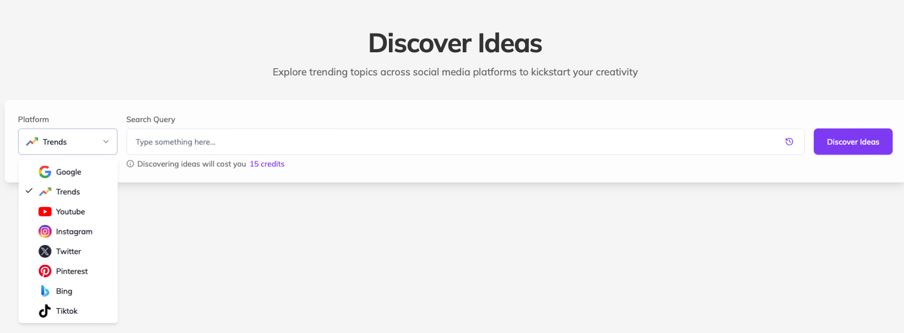Image resolution: width=904 pixels, height=333 pixels.
Task: Click the YouTube play icon
Action: pos(45,211)
